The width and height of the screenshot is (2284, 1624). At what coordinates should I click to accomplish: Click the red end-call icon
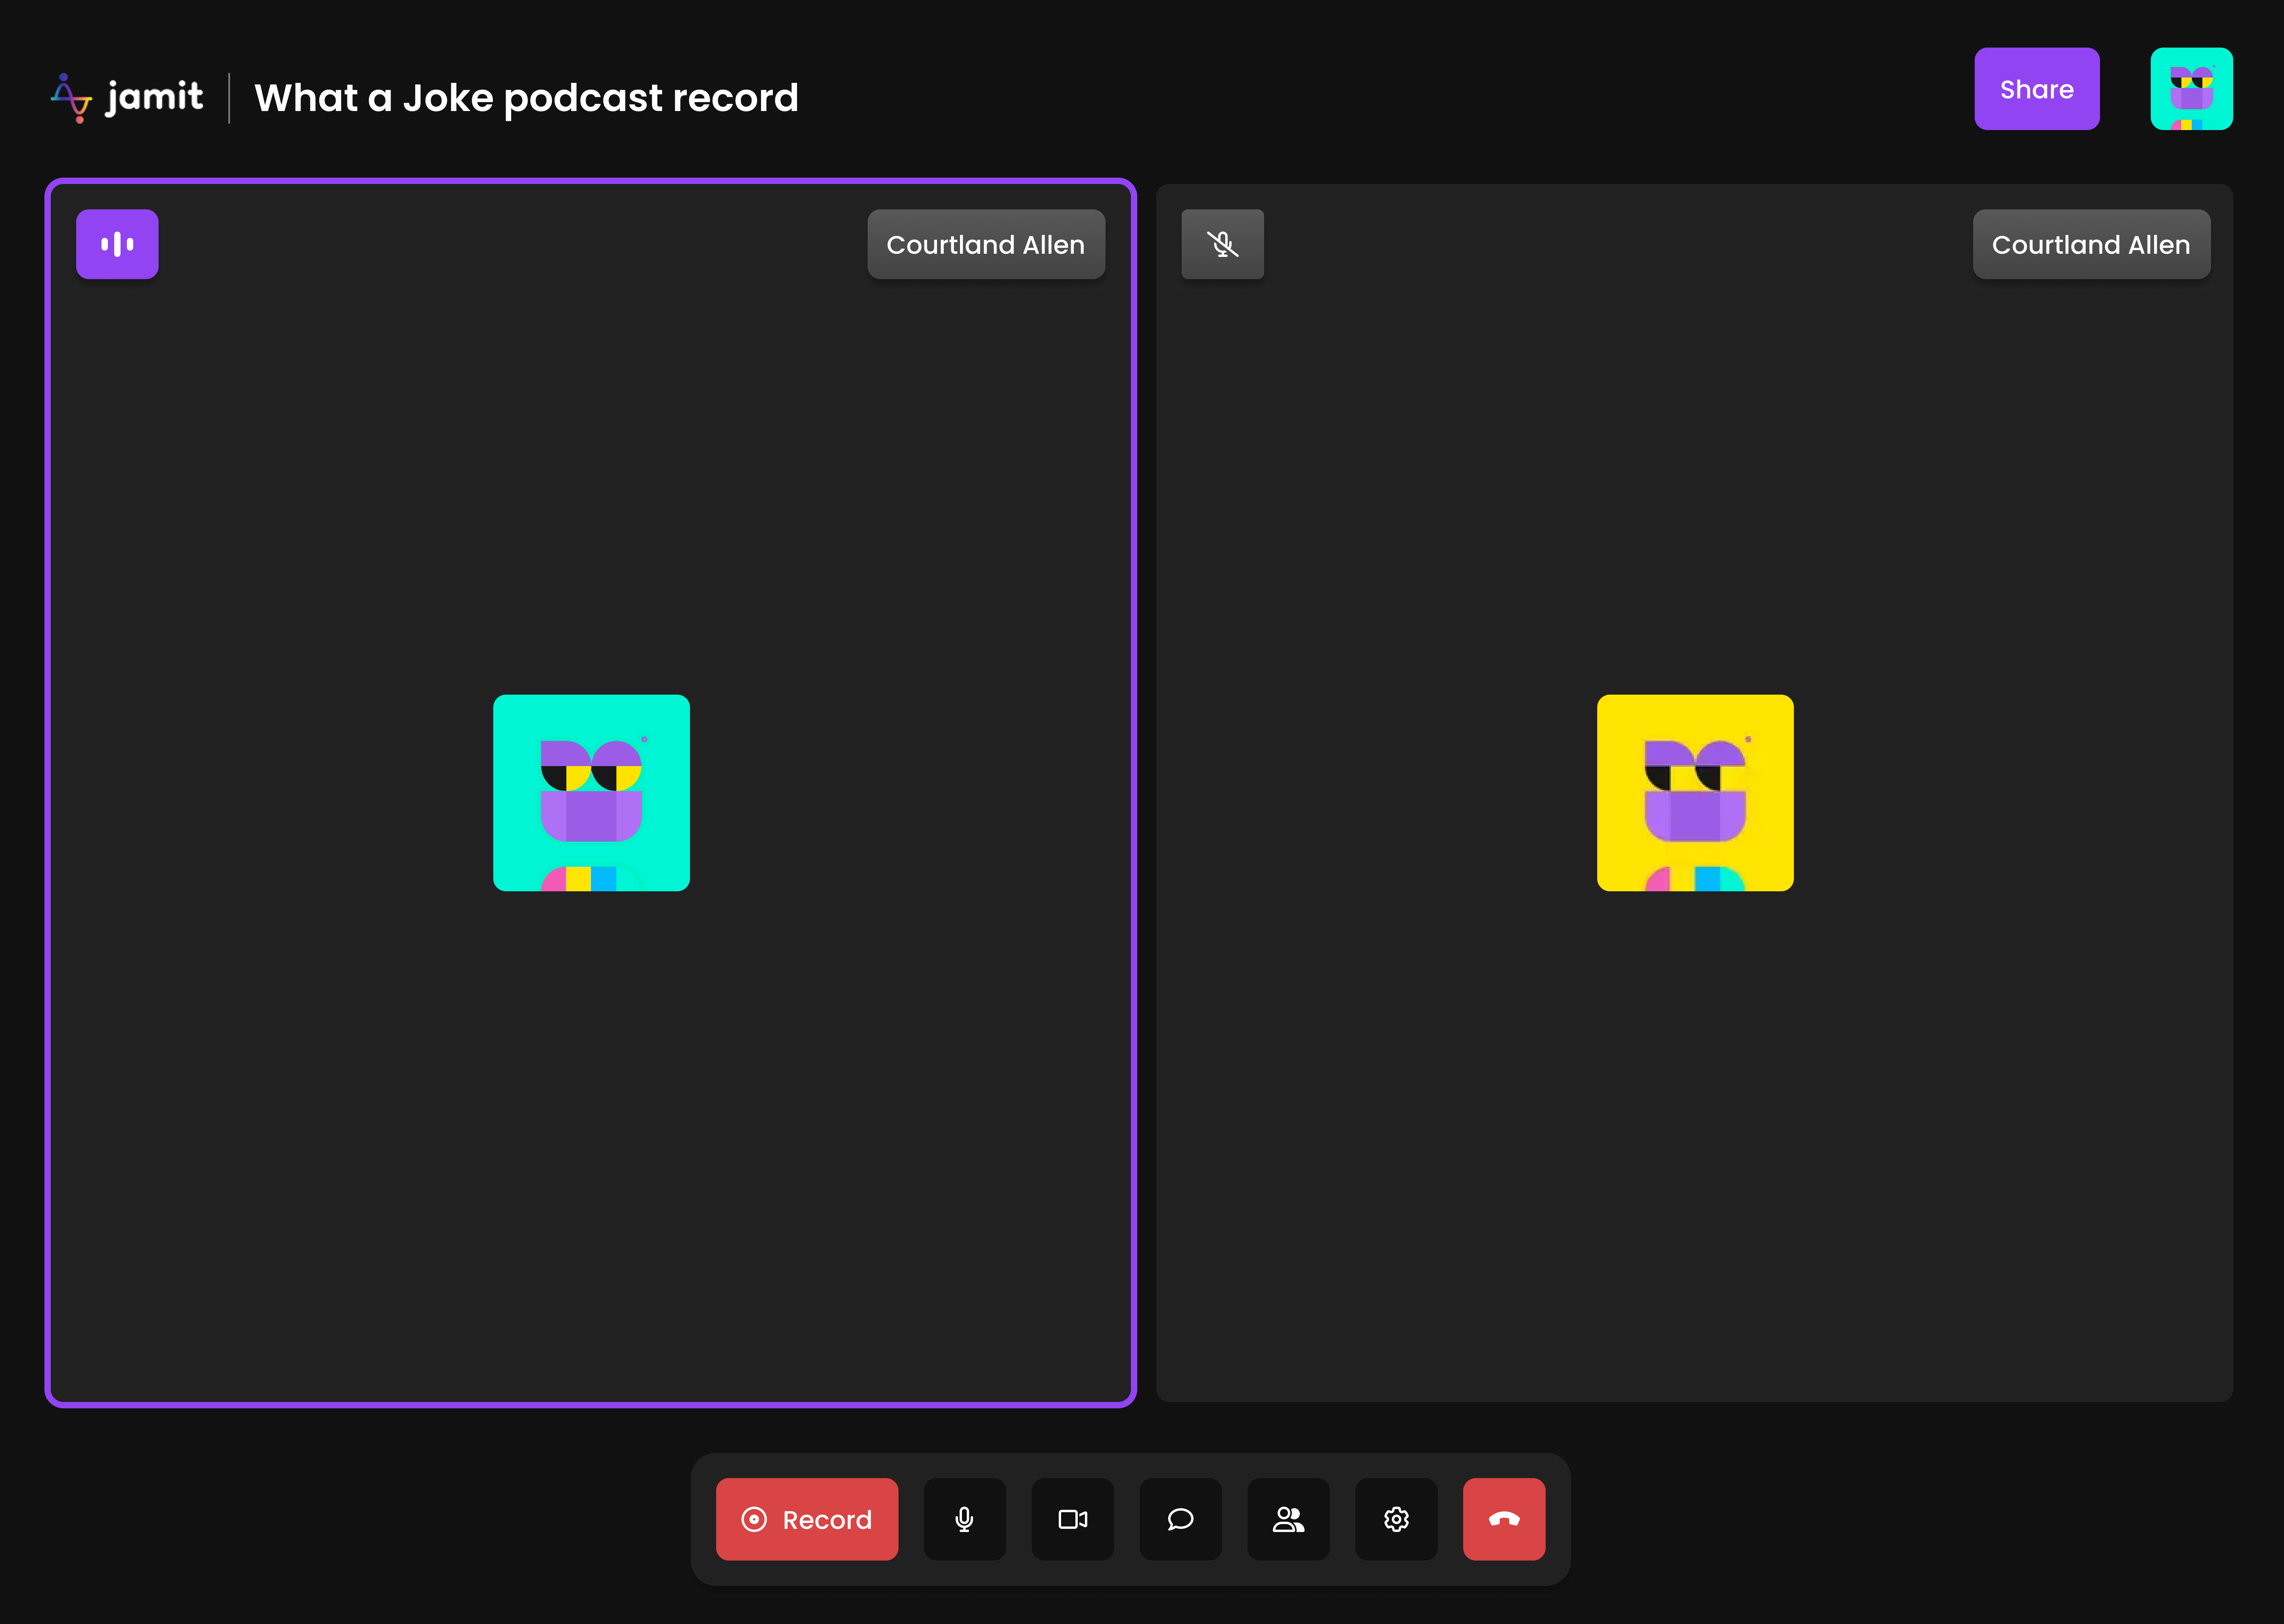(x=1504, y=1519)
